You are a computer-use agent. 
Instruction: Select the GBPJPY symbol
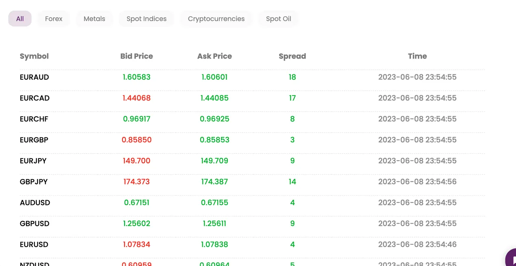tap(34, 182)
